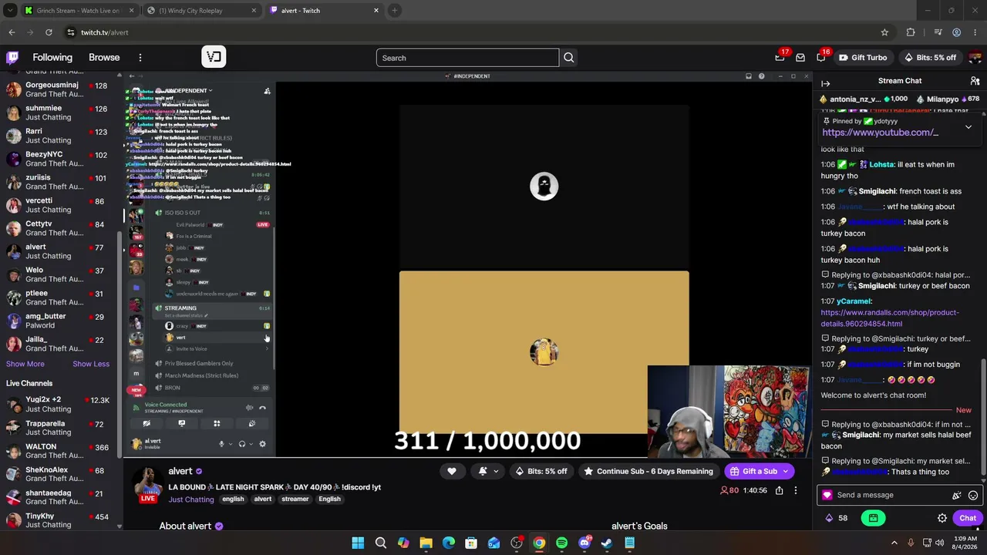Open Chrome's three-dot menu

click(975, 32)
